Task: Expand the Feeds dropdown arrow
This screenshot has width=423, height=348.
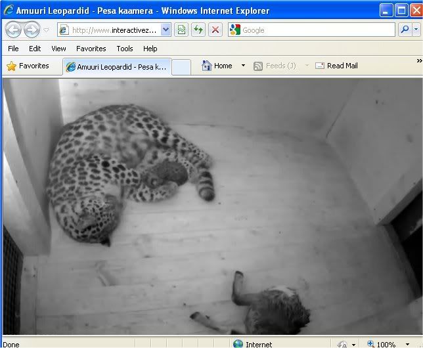Action: (307, 66)
